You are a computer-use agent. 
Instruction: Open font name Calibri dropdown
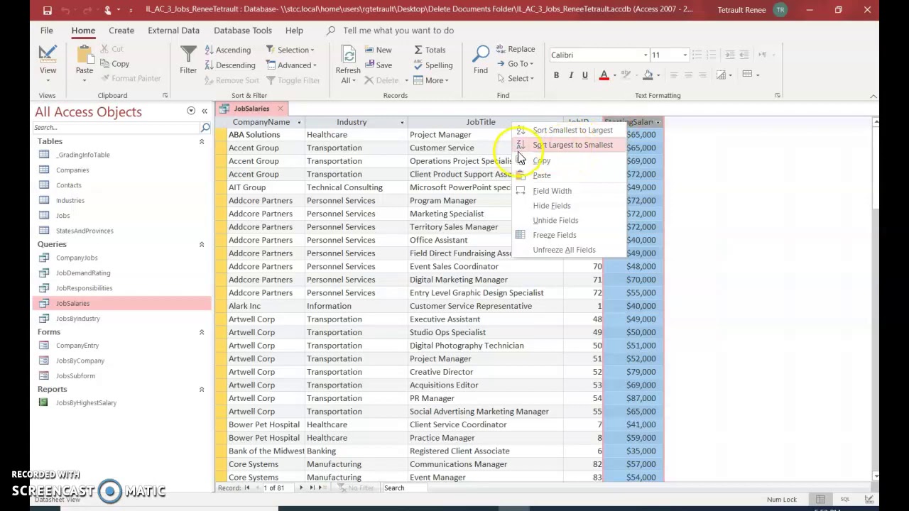point(646,55)
